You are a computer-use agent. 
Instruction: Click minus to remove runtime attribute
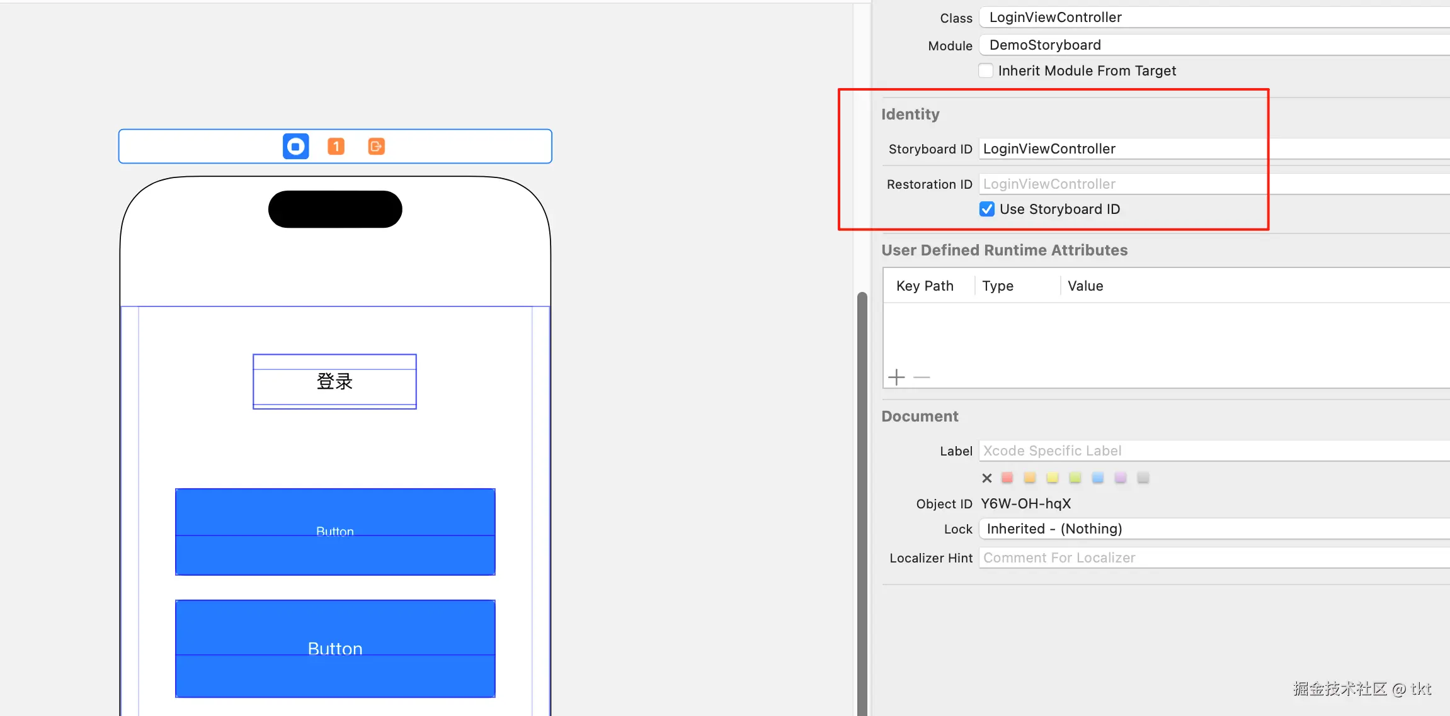pyautogui.click(x=922, y=378)
